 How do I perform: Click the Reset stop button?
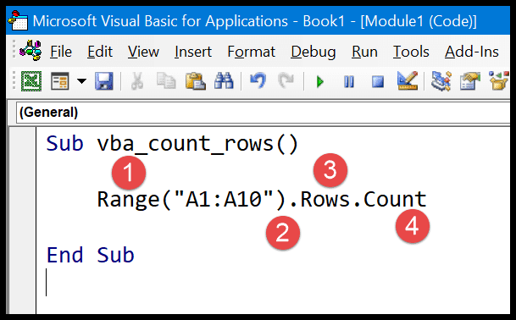pyautogui.click(x=378, y=81)
